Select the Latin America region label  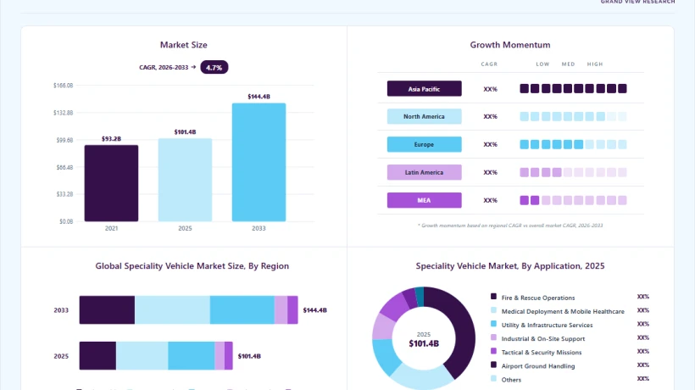424,172
